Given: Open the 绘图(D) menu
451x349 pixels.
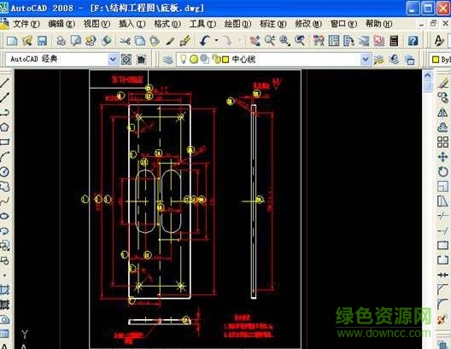Looking at the screenshot, I should (x=237, y=24).
